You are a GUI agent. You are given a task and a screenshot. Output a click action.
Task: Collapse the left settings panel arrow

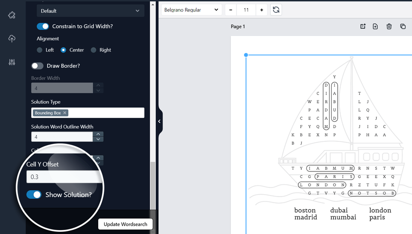tap(160, 121)
